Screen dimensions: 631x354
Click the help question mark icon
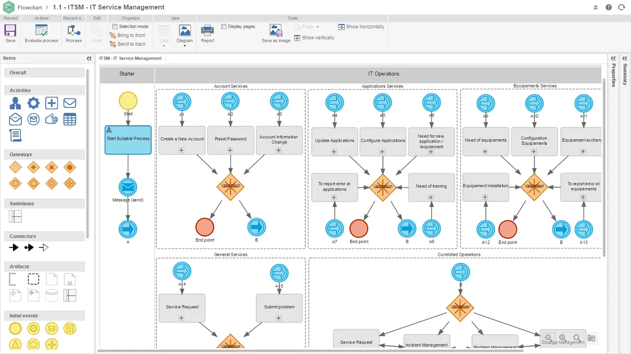609,7
